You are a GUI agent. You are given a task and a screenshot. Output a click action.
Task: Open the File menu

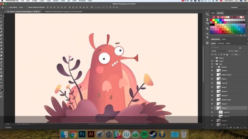pyautogui.click(x=22, y=1)
